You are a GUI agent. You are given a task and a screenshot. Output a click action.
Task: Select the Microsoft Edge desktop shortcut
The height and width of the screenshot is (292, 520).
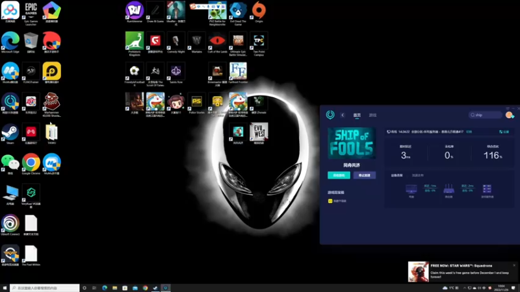coord(10,43)
